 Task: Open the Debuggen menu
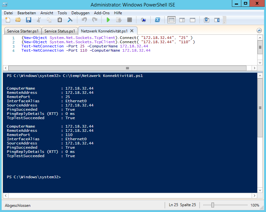click(x=80, y=13)
